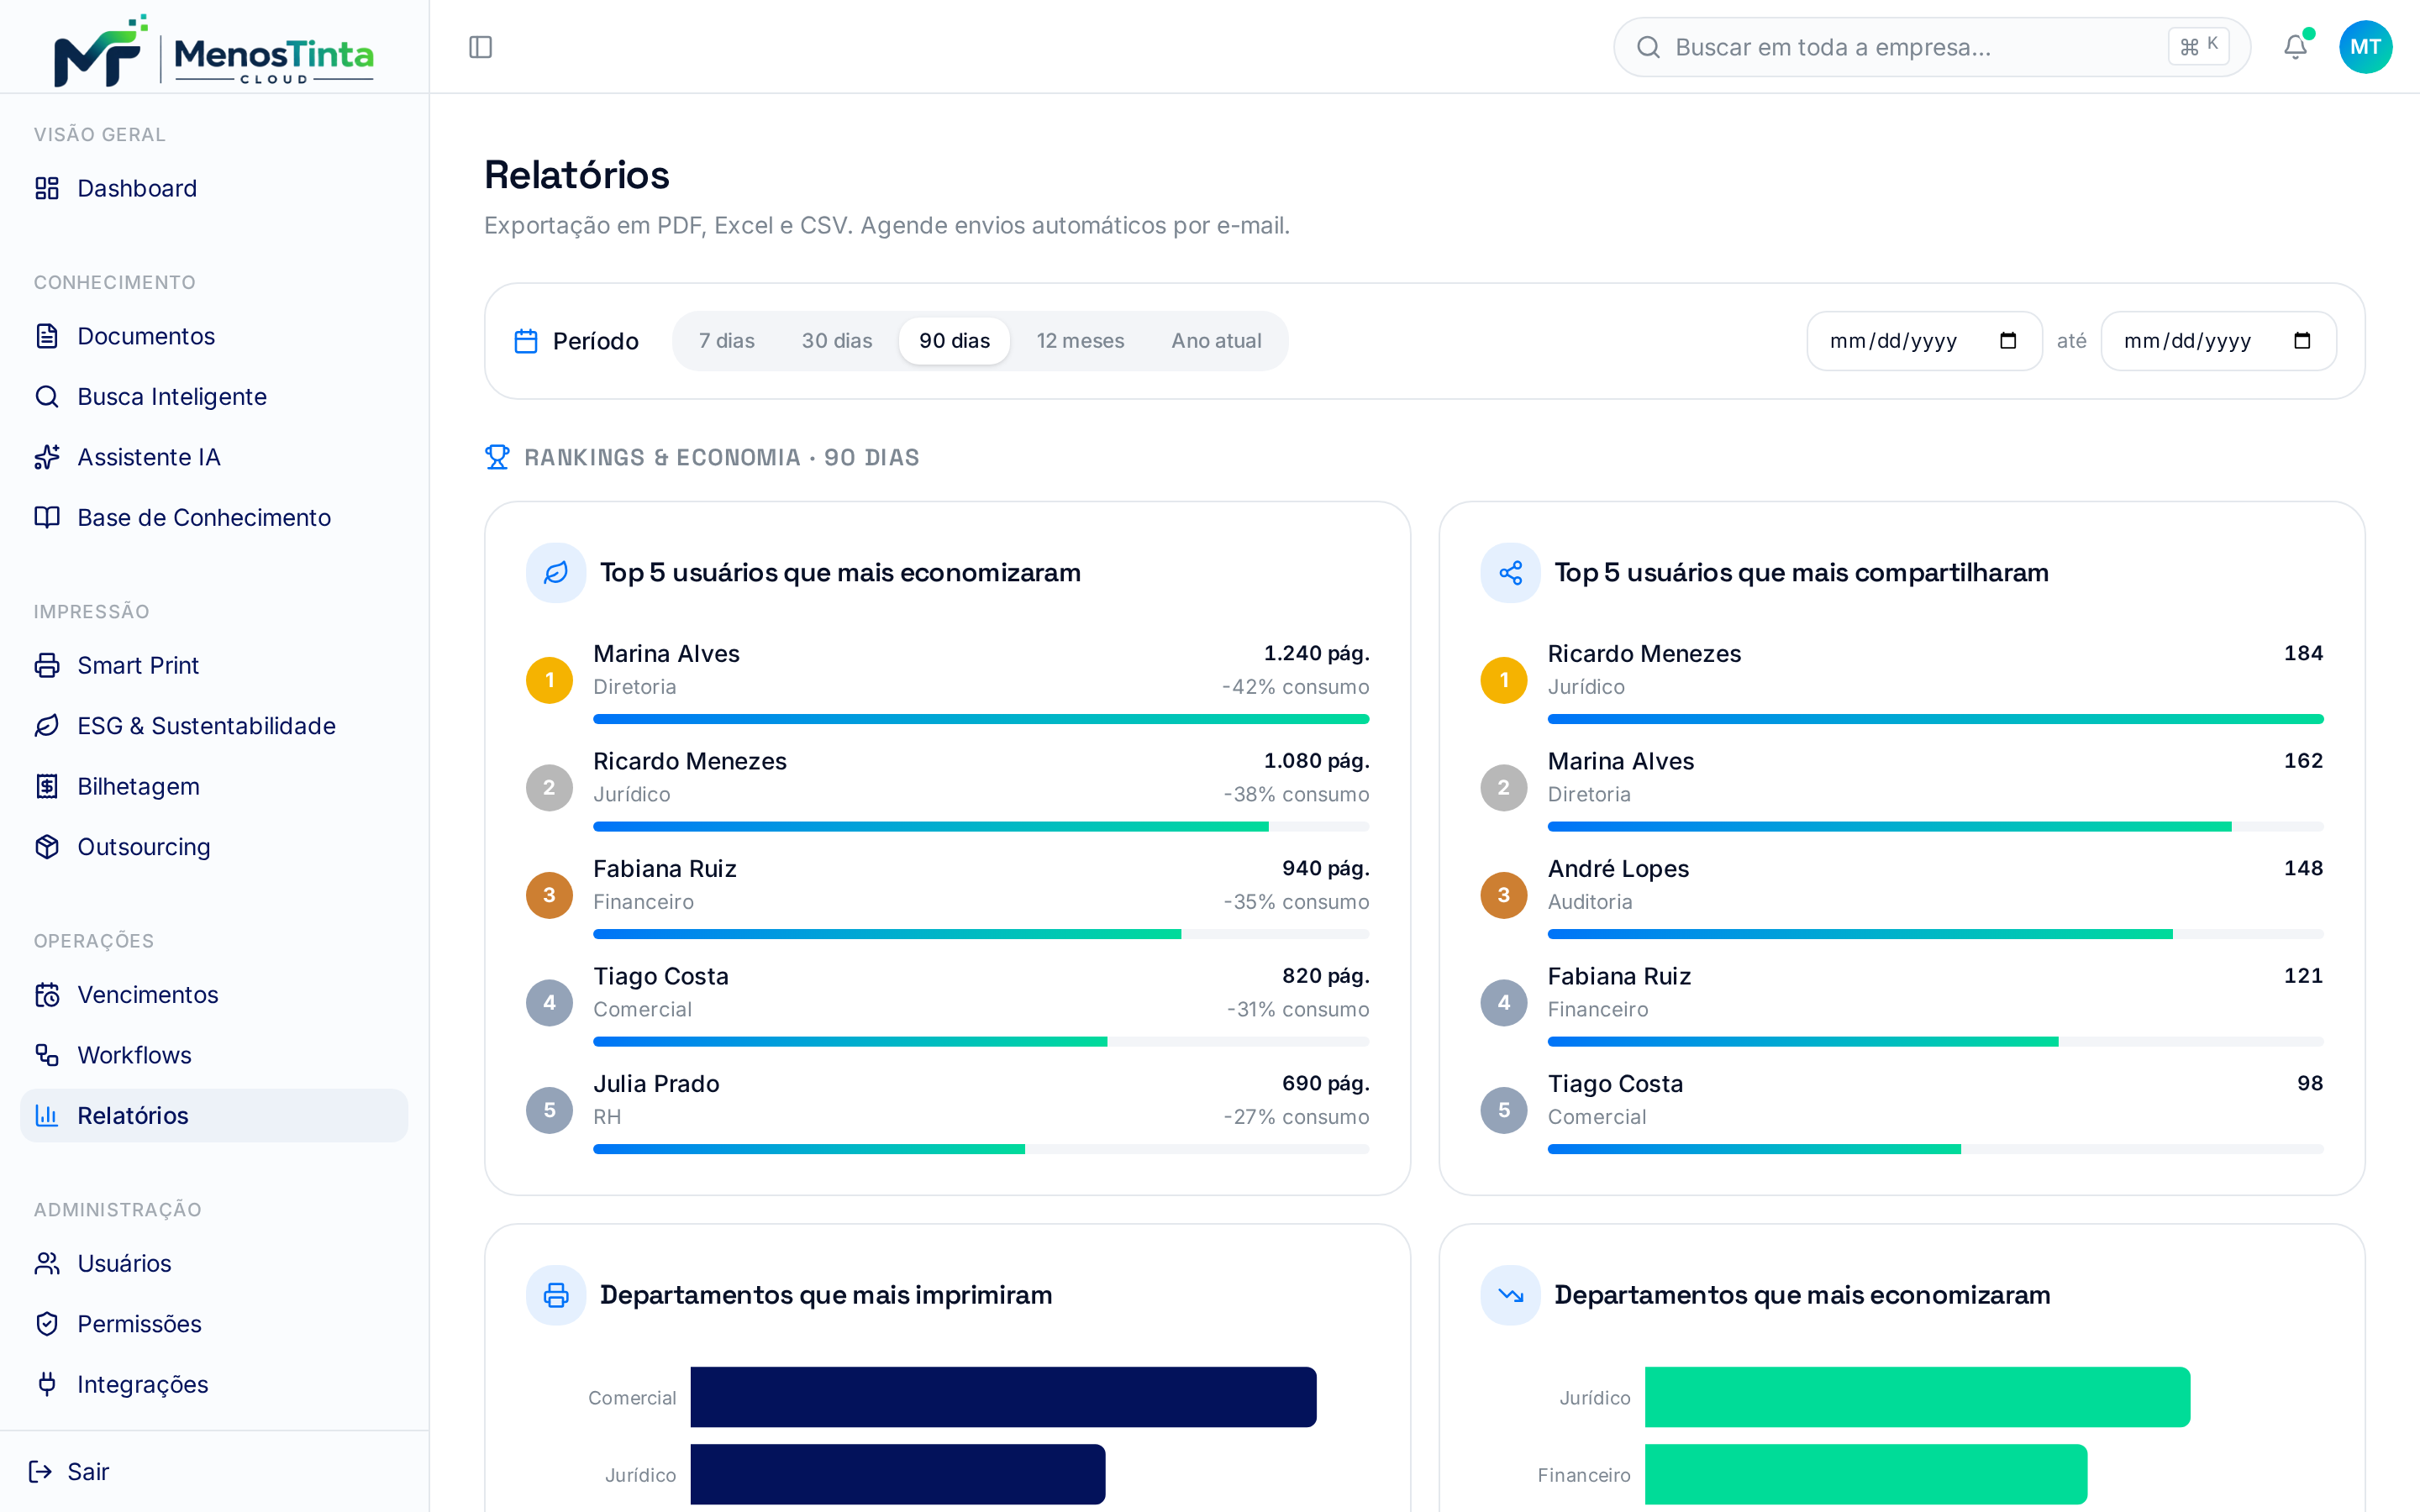Image resolution: width=2420 pixels, height=1512 pixels.
Task: Focus the start date input field
Action: click(1924, 341)
